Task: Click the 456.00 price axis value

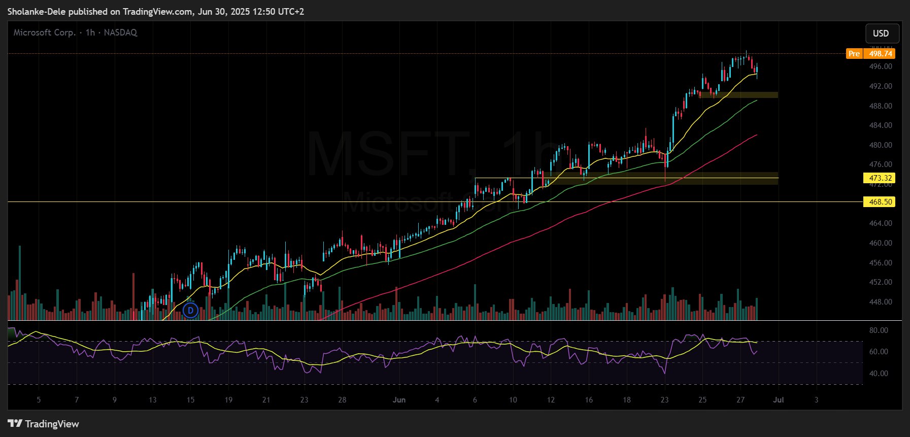Action: (881, 263)
